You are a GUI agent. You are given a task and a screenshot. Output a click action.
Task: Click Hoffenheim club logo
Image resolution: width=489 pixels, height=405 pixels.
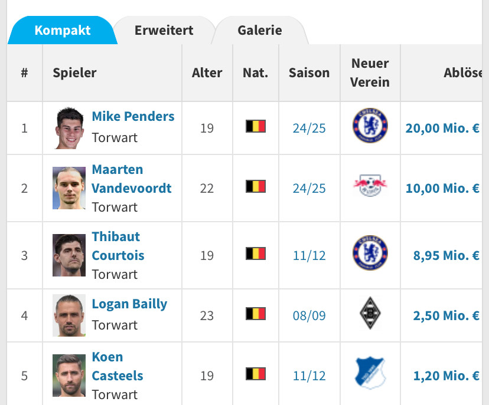tap(370, 373)
